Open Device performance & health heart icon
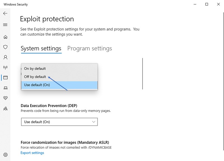 click(x=5, y=98)
